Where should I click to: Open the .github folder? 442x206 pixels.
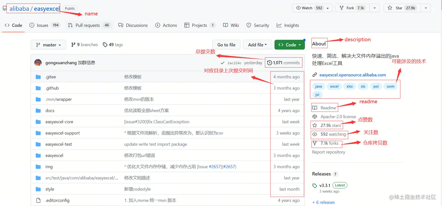(x=52, y=88)
